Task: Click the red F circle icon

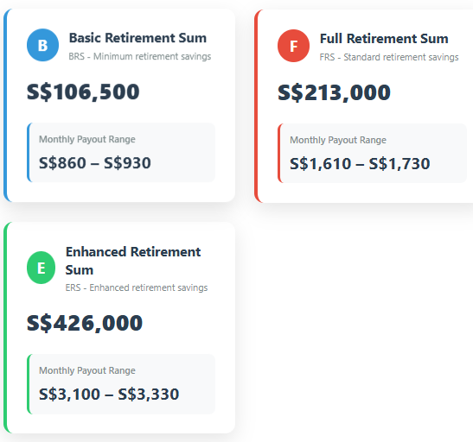Action: coord(293,46)
